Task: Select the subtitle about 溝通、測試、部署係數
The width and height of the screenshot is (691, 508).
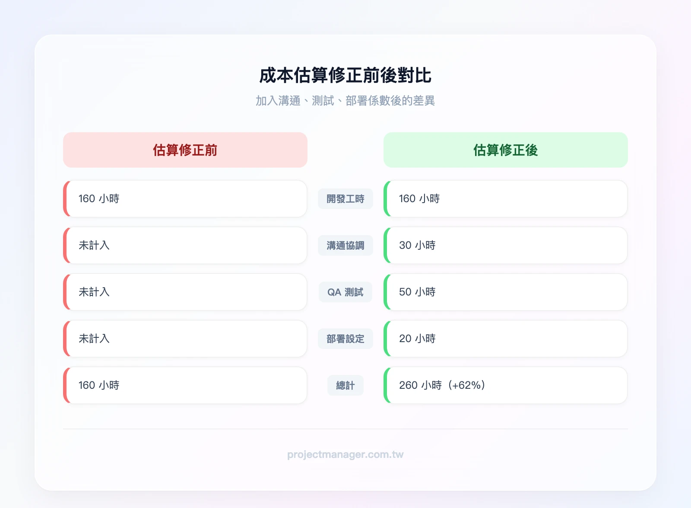Action: [345, 101]
